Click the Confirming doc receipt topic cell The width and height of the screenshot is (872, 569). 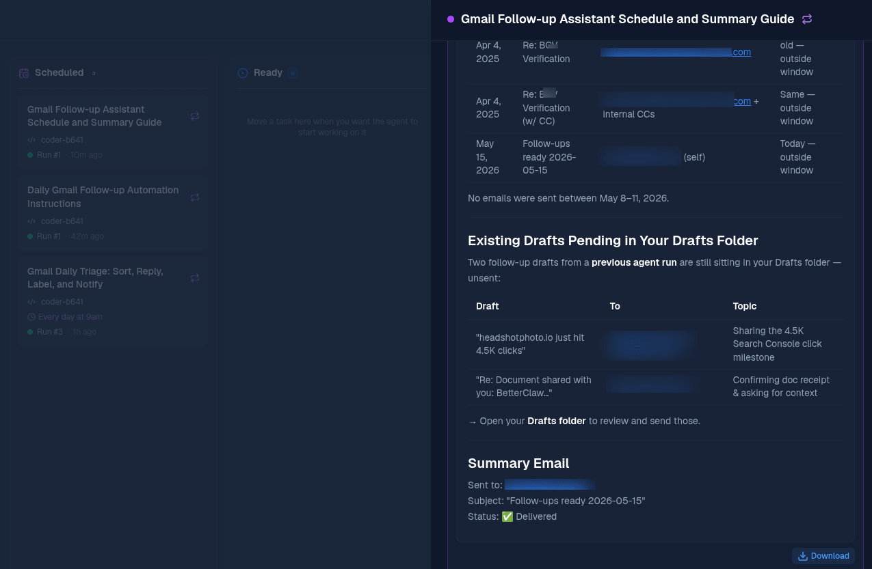pyautogui.click(x=784, y=387)
